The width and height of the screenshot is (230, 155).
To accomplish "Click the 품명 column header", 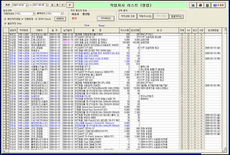I will click(x=97, y=30).
